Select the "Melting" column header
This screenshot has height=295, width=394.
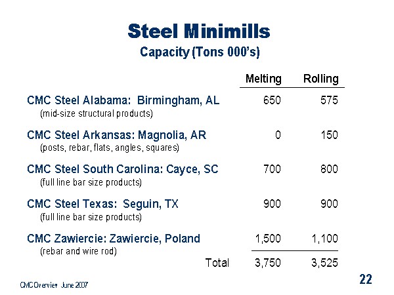tap(263, 79)
